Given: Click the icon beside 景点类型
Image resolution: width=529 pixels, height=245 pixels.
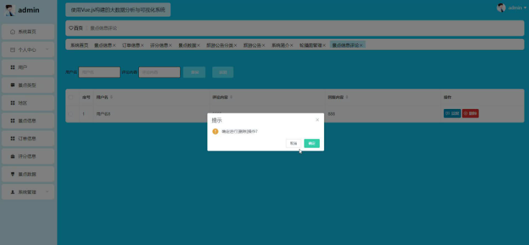Looking at the screenshot, I should click(x=13, y=85).
